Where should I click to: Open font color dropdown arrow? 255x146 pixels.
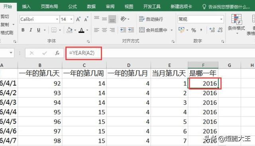(x=87, y=30)
